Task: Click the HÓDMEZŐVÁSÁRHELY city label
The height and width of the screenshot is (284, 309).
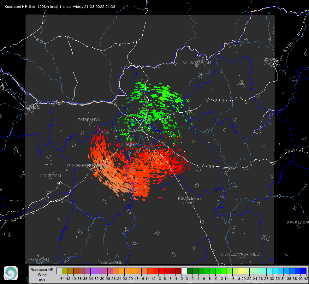Action: (x=240, y=254)
